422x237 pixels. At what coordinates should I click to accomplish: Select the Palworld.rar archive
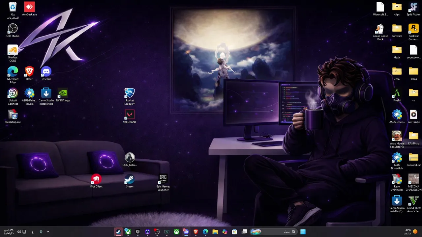[413, 160]
